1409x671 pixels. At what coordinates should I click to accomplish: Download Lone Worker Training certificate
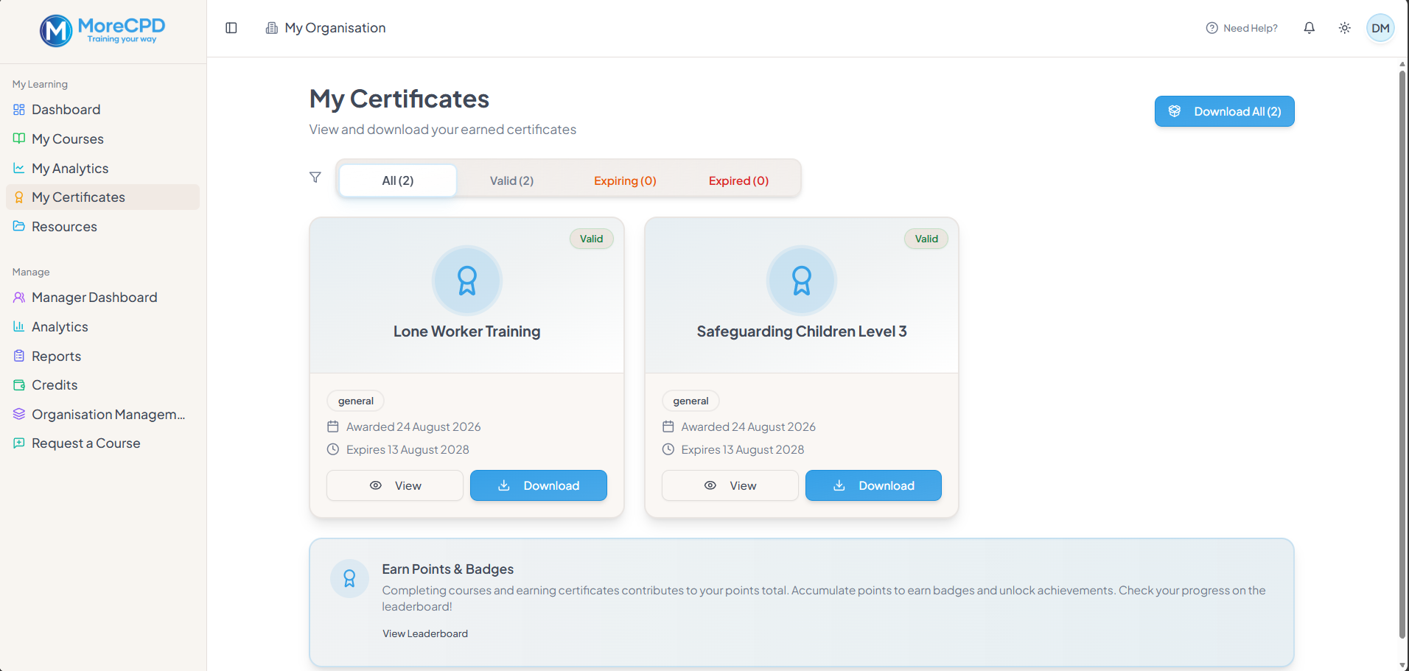tap(539, 485)
